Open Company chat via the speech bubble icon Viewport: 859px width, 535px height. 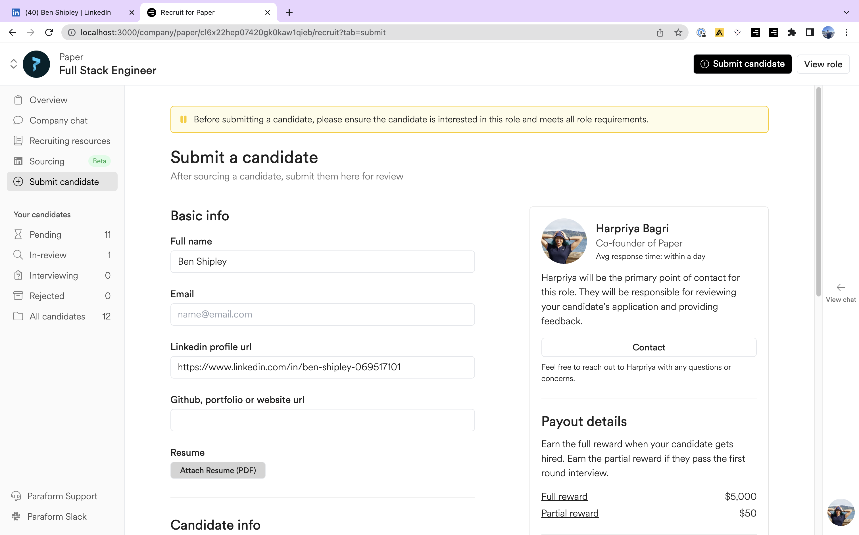pos(18,120)
